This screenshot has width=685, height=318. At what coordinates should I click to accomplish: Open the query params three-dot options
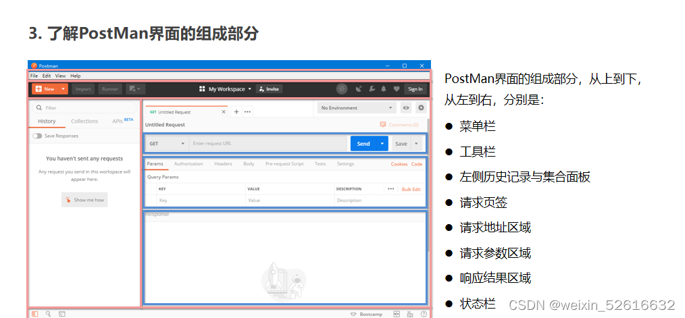click(x=390, y=189)
